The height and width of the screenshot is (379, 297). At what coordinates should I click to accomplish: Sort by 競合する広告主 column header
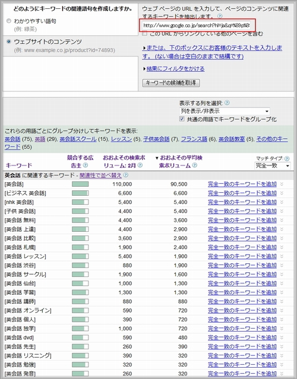80,161
